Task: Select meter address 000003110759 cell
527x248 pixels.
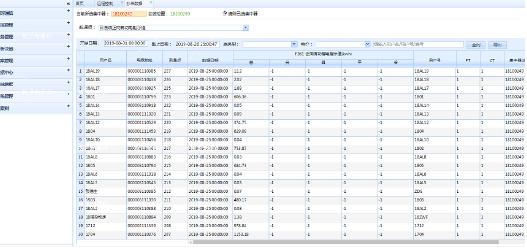Action: (144, 97)
